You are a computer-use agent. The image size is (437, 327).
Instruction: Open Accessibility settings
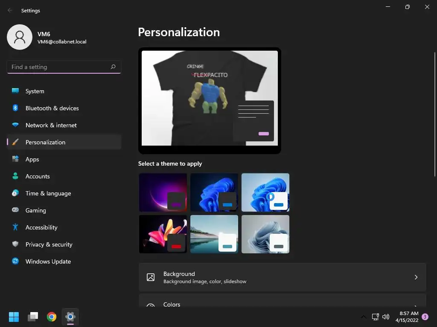click(x=64, y=227)
